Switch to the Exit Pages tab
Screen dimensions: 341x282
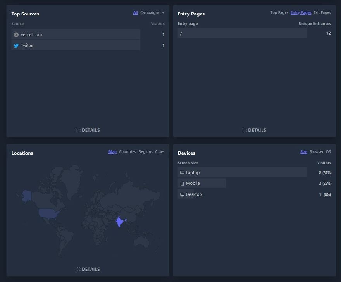pos(322,13)
